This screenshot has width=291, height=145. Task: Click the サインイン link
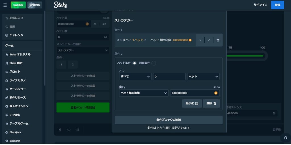pyautogui.click(x=260, y=5)
